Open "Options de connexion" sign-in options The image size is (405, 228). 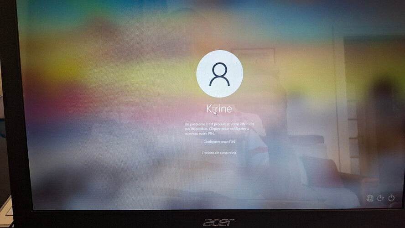tap(219, 153)
